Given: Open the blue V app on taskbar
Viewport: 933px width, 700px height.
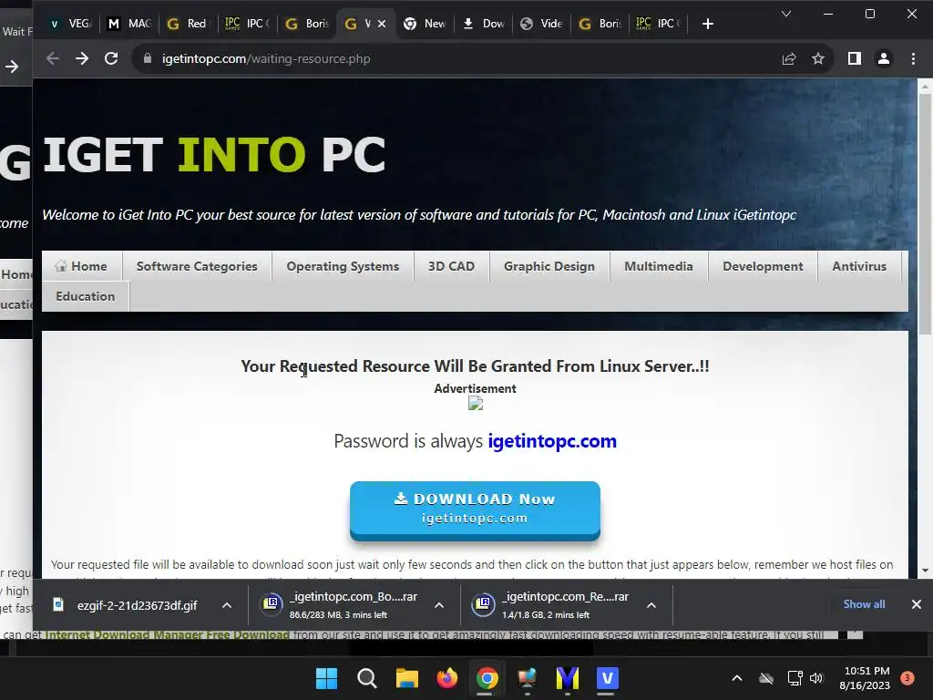Looking at the screenshot, I should click(x=607, y=678).
